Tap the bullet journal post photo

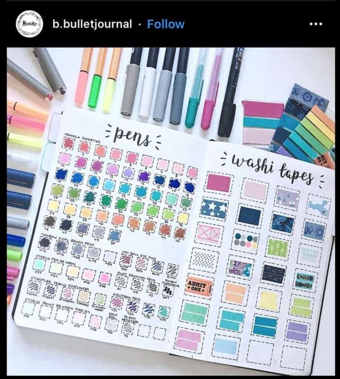tap(171, 211)
